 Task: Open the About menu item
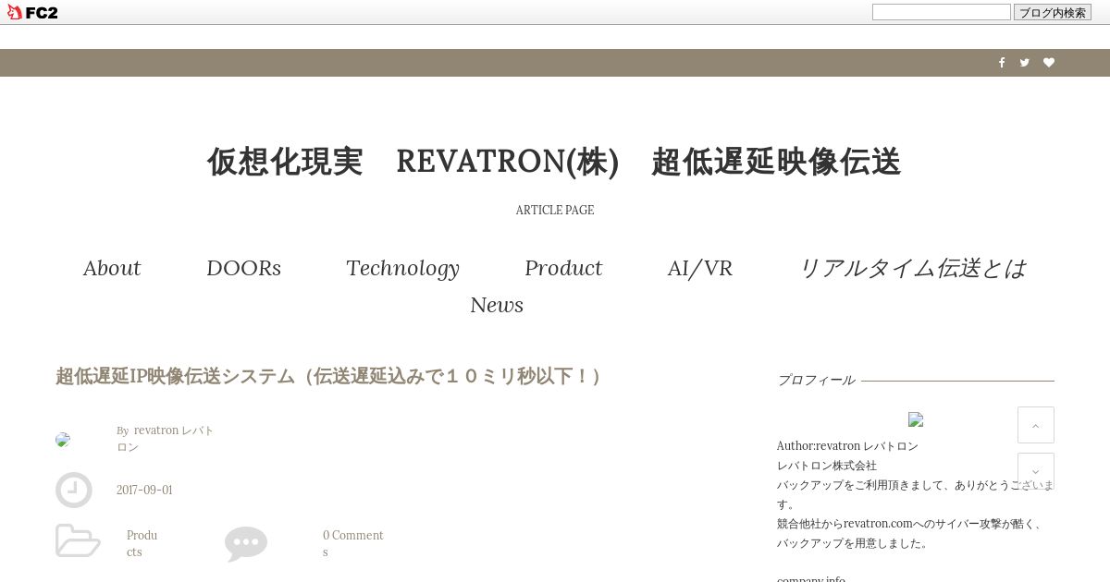click(112, 268)
